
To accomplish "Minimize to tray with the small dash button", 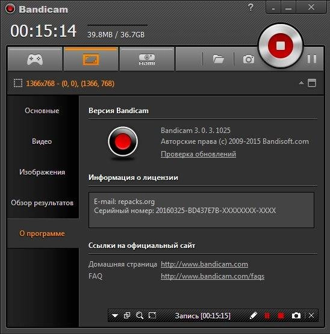I will click(273, 8).
